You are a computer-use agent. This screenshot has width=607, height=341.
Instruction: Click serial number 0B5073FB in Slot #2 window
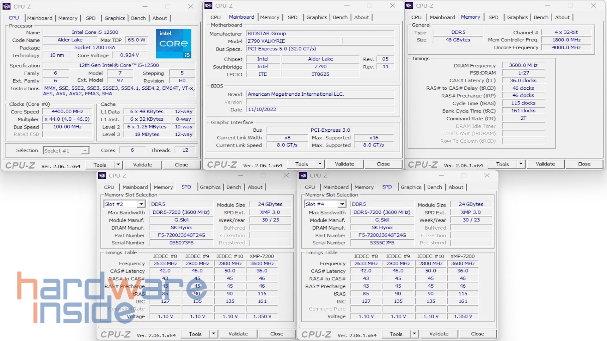181,243
